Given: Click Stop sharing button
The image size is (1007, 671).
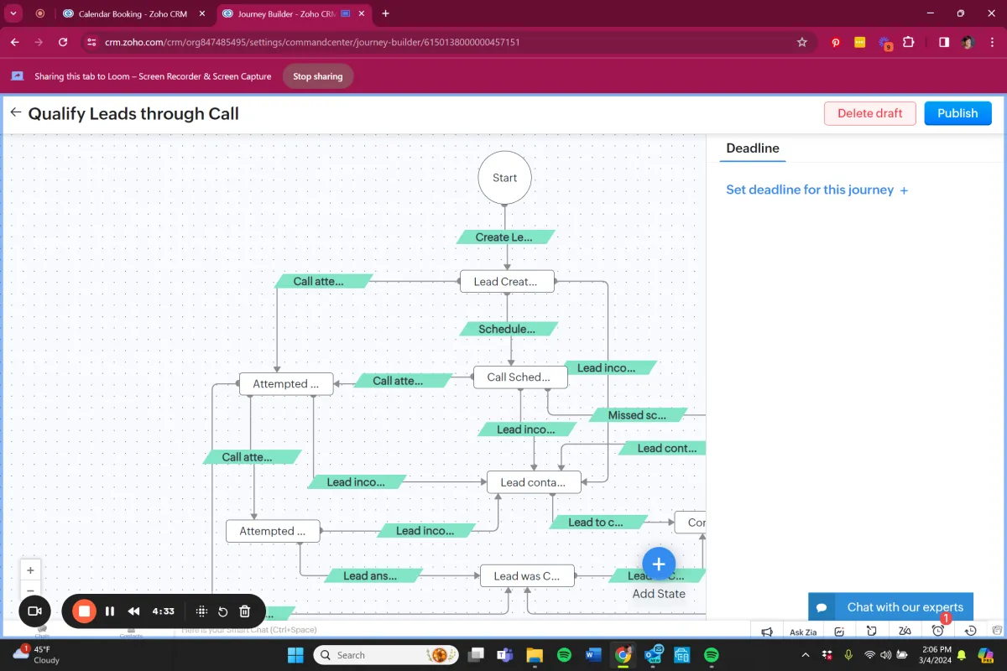Looking at the screenshot, I should tap(318, 76).
